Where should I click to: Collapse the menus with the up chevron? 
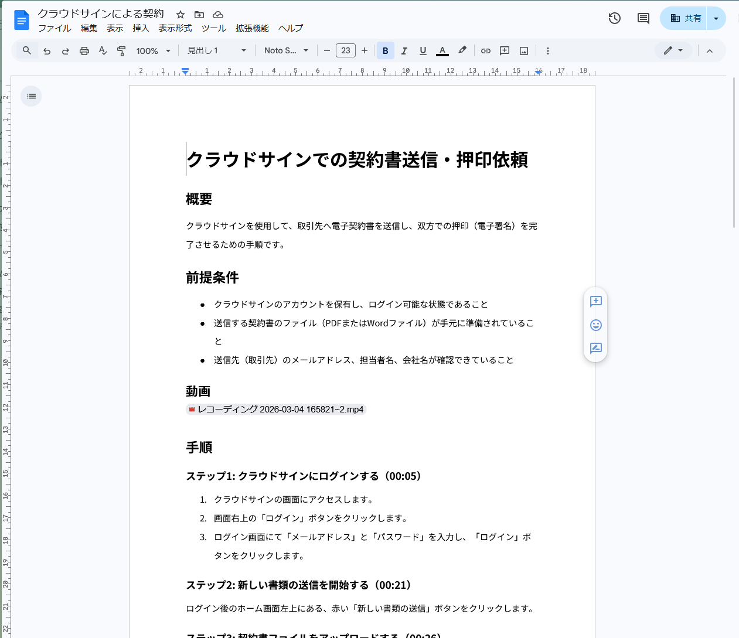tap(710, 51)
